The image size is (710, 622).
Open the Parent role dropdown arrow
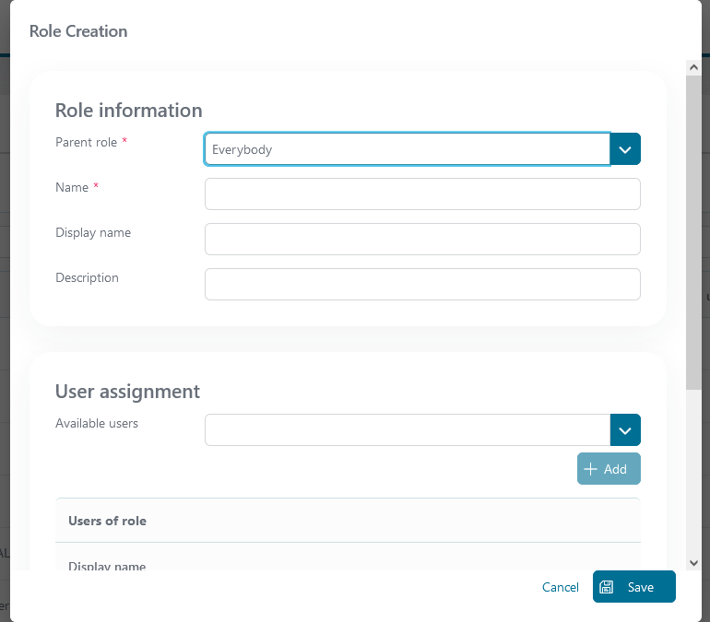tap(625, 149)
